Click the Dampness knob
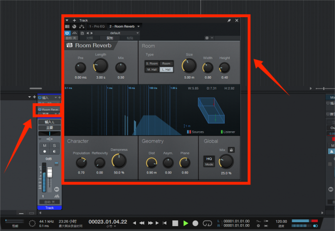 [x=119, y=161]
